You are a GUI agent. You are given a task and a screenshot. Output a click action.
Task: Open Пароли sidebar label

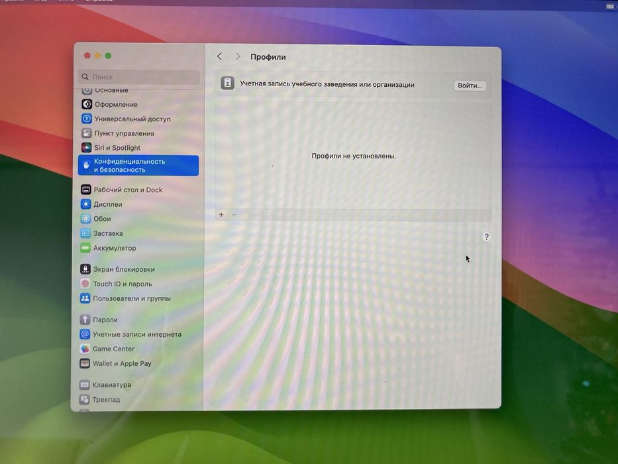click(105, 319)
